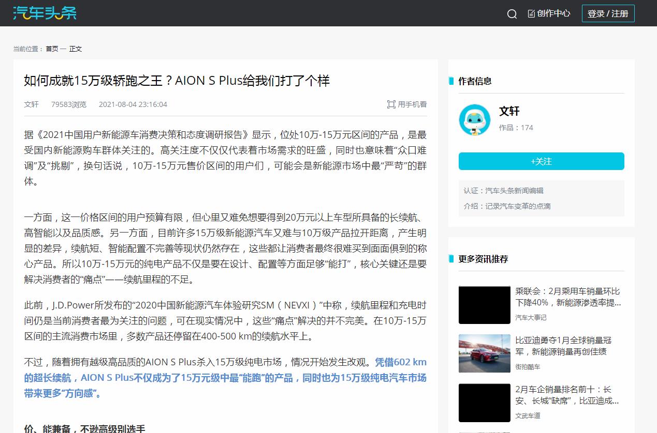Click the 更多资讯推荐 section heading
The width and height of the screenshot is (657, 433).
click(483, 259)
